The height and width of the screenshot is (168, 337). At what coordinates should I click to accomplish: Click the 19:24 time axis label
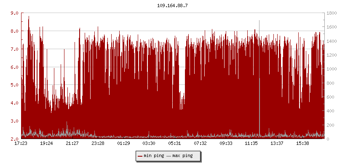[47, 144]
